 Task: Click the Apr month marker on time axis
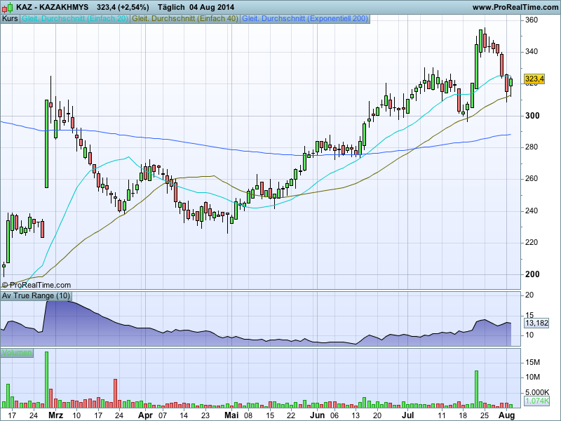(144, 415)
